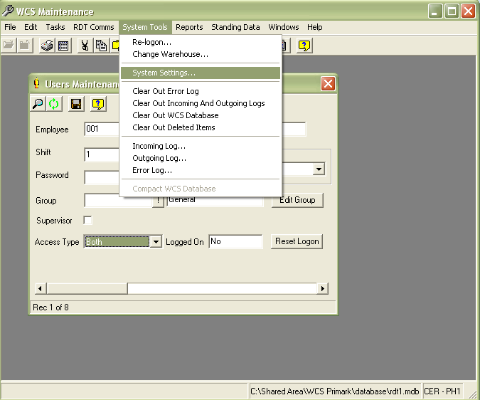The width and height of the screenshot is (480, 400).
Task: Open the Tasks menu
Action: (x=55, y=27)
